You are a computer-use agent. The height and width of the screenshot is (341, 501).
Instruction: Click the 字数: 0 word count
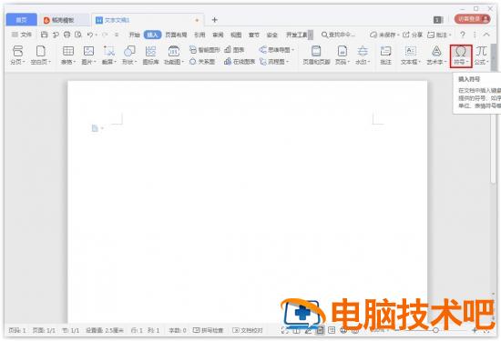178,330
